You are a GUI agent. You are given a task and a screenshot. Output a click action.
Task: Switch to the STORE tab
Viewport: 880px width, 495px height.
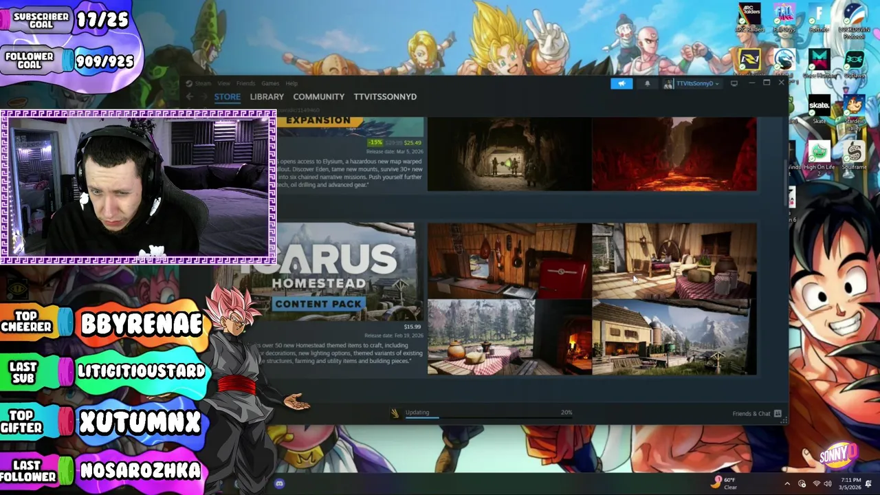pyautogui.click(x=228, y=97)
